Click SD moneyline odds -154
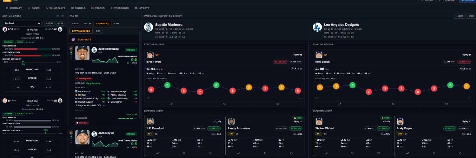 49,141
